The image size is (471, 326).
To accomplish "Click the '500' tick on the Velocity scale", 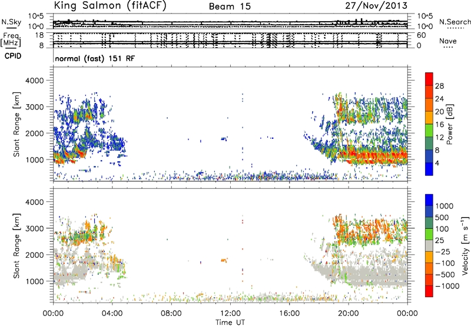I will pyautogui.click(x=442, y=218).
